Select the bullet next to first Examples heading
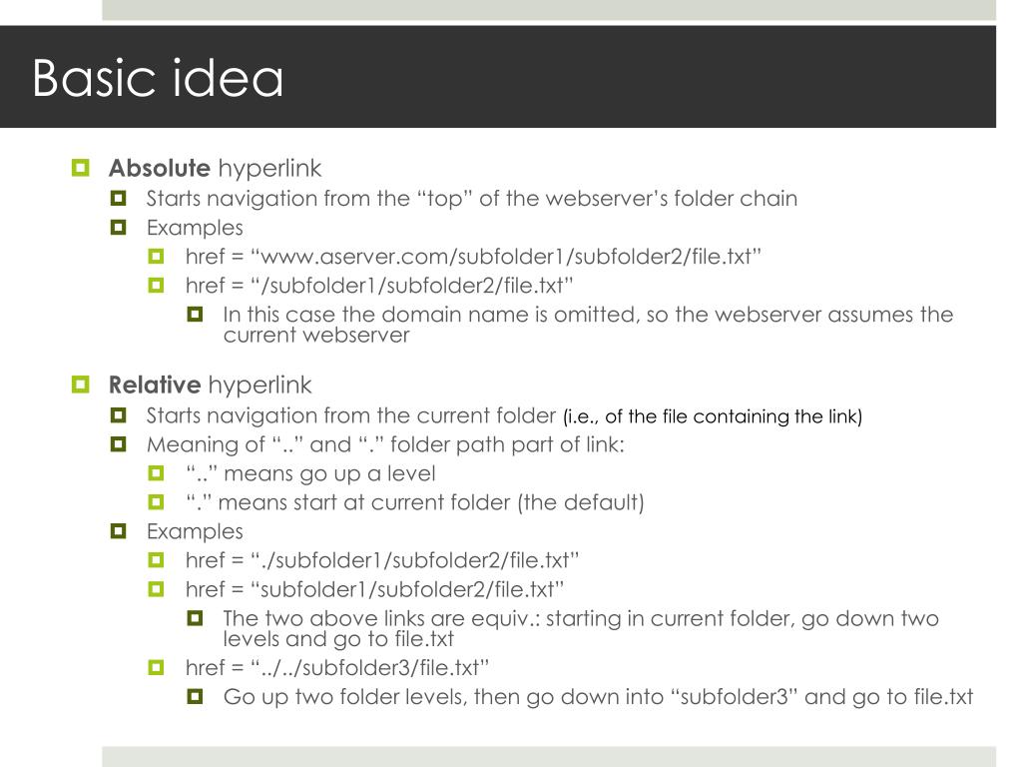This screenshot has height=767, width=1022. pyautogui.click(x=118, y=227)
